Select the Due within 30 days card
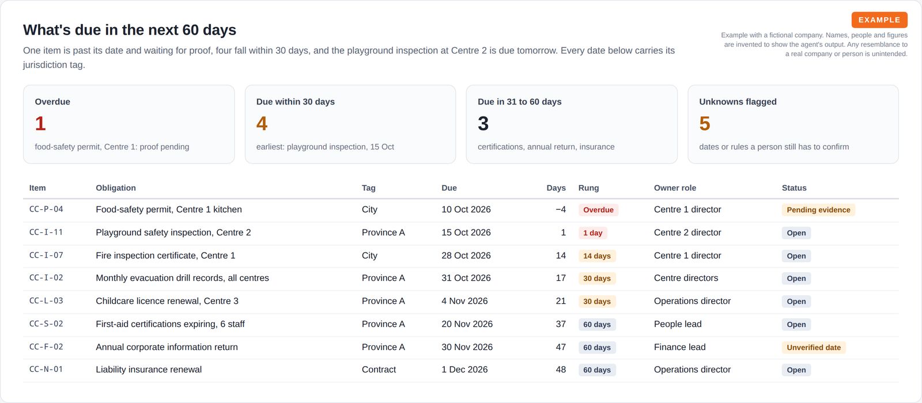922x403 pixels. click(x=350, y=124)
